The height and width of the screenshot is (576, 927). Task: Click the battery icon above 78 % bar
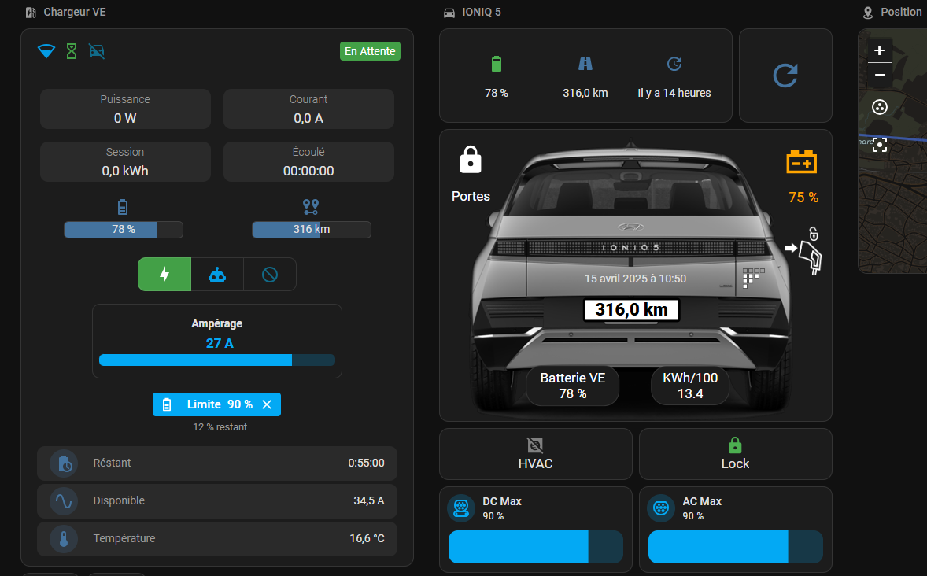point(123,207)
